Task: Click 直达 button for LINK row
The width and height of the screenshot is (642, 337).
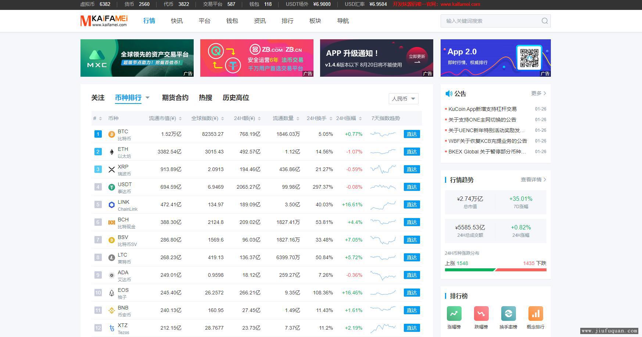Action: pyautogui.click(x=412, y=204)
